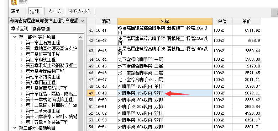Select 地下室综合脚手架 二层 row
The image size is (278, 131).
[x=165, y=66]
